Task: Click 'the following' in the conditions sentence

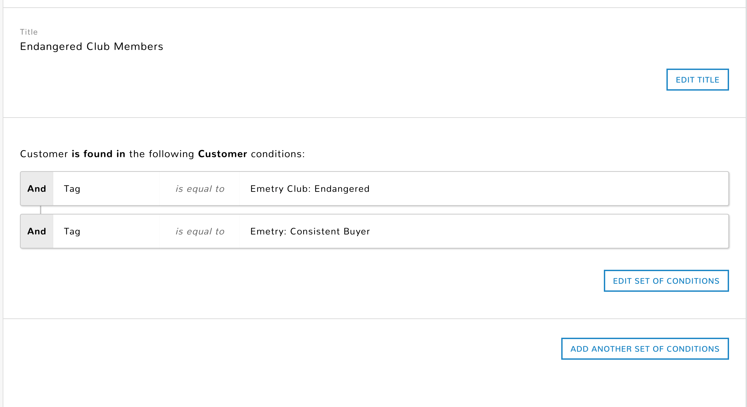Action: (161, 154)
